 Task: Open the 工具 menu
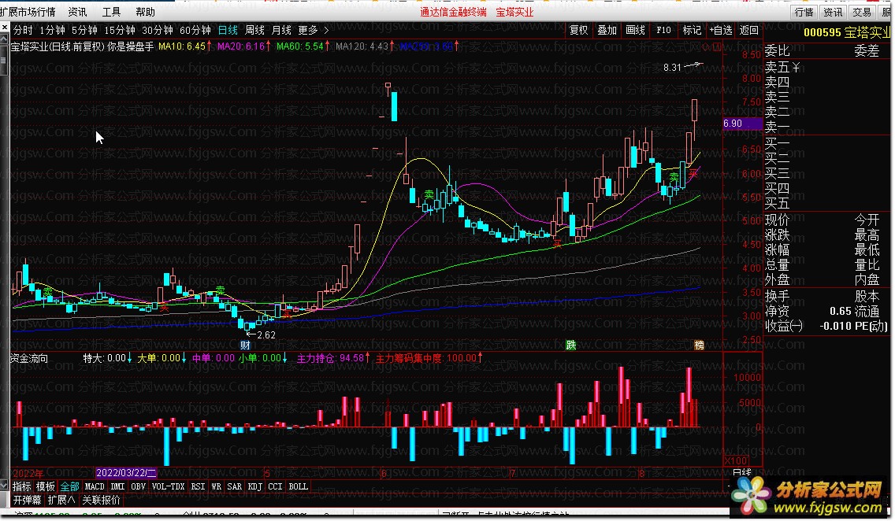point(111,11)
